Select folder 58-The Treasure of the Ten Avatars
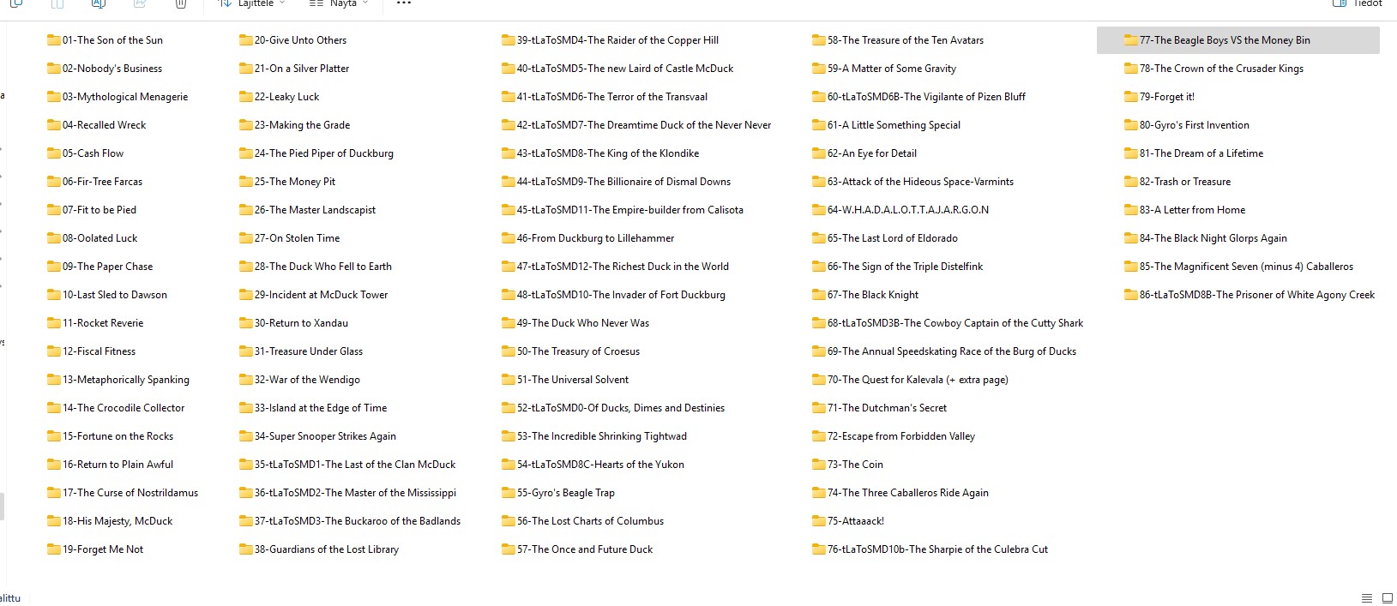 (898, 40)
